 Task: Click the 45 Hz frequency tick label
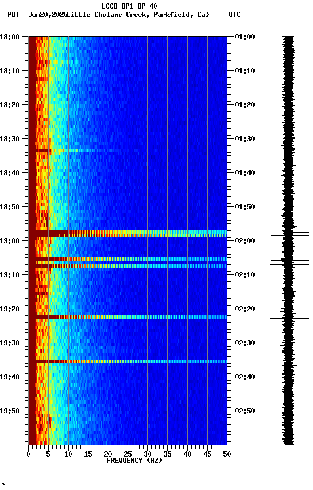click(207, 454)
